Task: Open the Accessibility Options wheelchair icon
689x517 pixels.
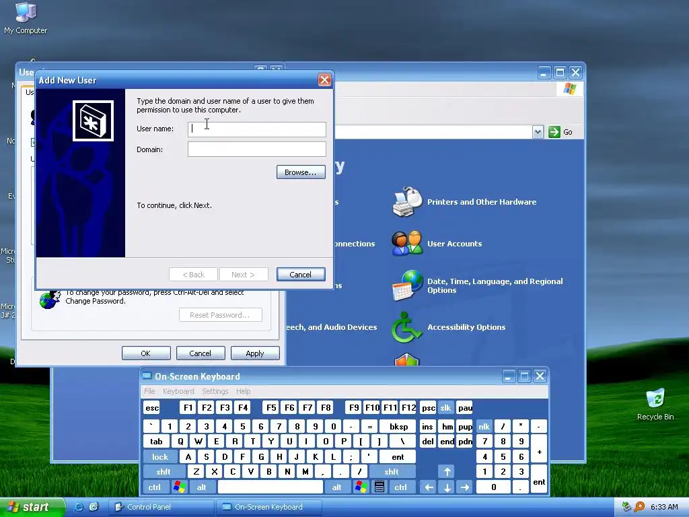Action: [x=406, y=327]
